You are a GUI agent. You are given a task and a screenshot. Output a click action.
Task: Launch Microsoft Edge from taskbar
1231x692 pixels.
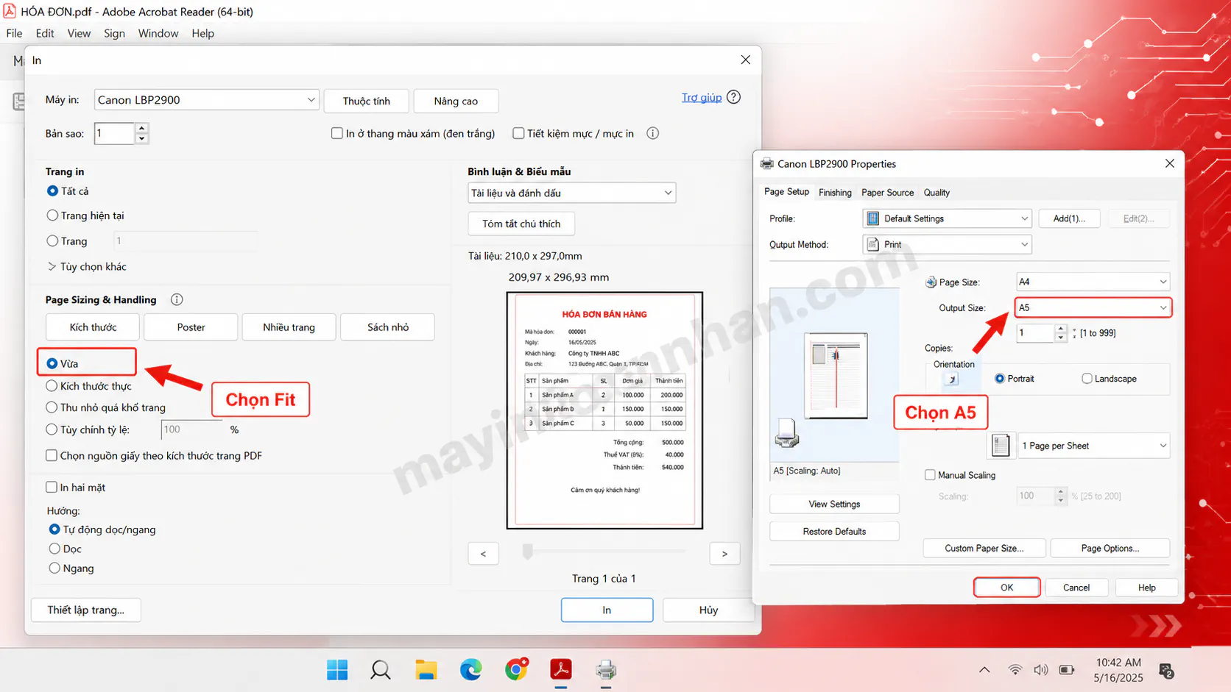[470, 669]
